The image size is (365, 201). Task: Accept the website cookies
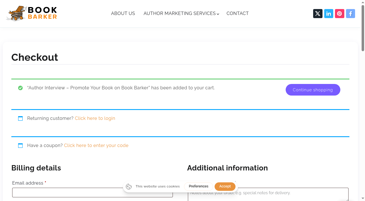[225, 186]
